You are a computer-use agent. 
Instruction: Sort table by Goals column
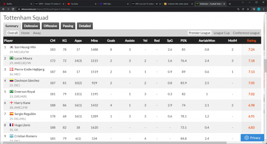click(111, 41)
